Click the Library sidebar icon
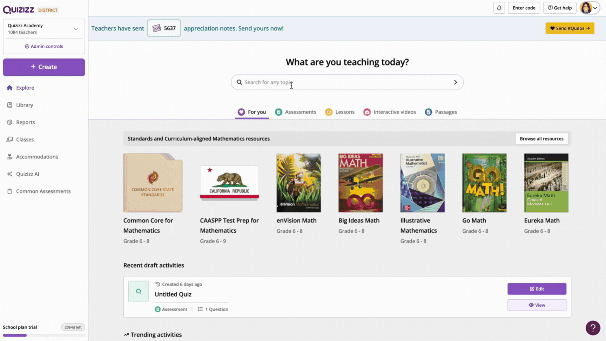This screenshot has height=341, width=606. click(9, 105)
